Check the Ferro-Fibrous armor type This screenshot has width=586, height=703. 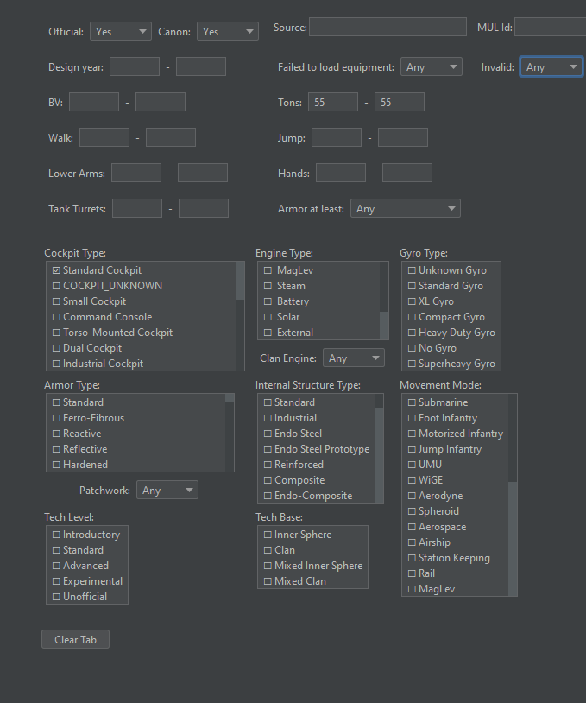(56, 418)
